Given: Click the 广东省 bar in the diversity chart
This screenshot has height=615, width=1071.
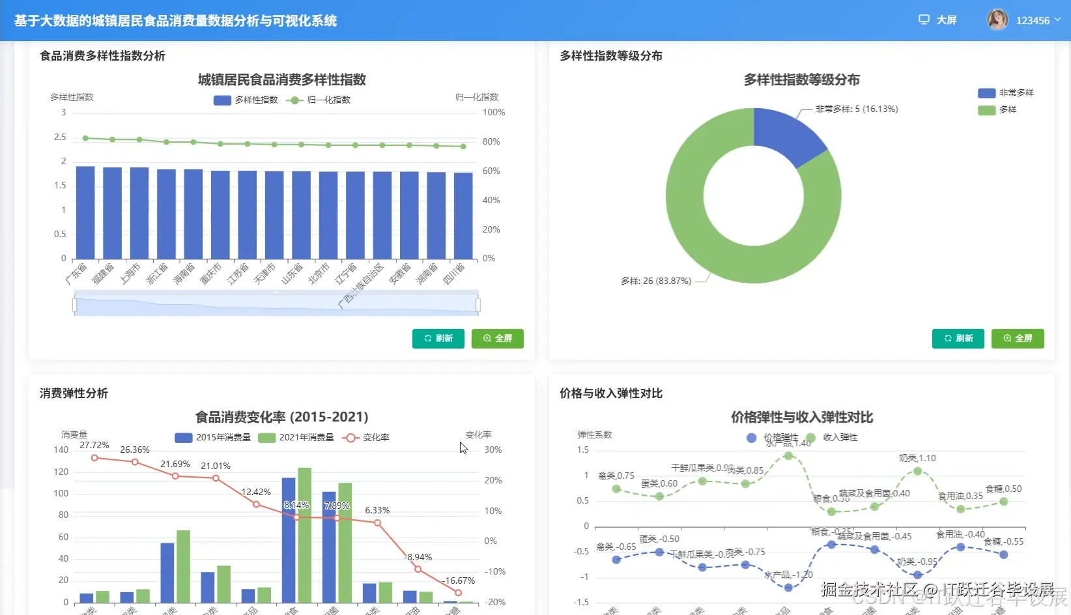Looking at the screenshot, I should click(x=85, y=212).
